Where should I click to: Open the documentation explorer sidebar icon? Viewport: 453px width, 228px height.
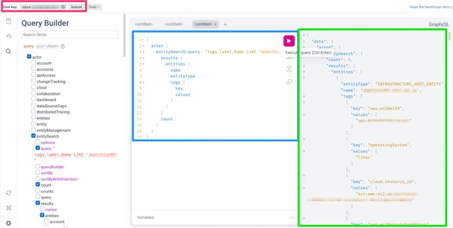pyautogui.click(x=8, y=21)
